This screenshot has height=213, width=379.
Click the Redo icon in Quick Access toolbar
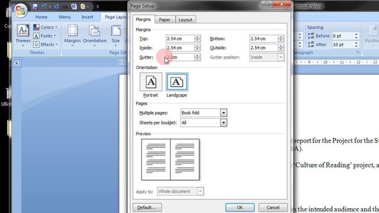click(x=57, y=7)
